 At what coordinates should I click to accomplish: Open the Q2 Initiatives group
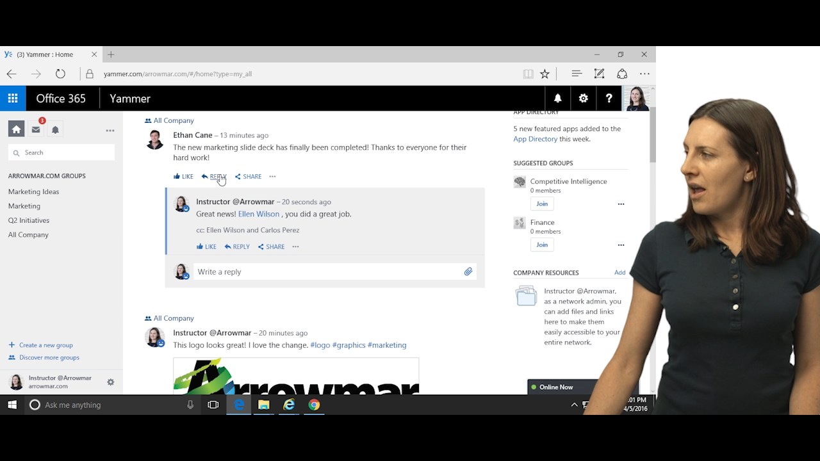[29, 220]
